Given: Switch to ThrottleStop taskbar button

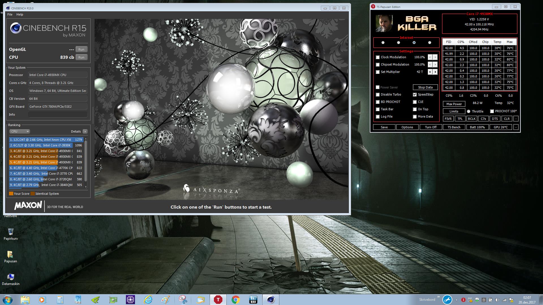Looking at the screenshot, I should tap(218, 300).
